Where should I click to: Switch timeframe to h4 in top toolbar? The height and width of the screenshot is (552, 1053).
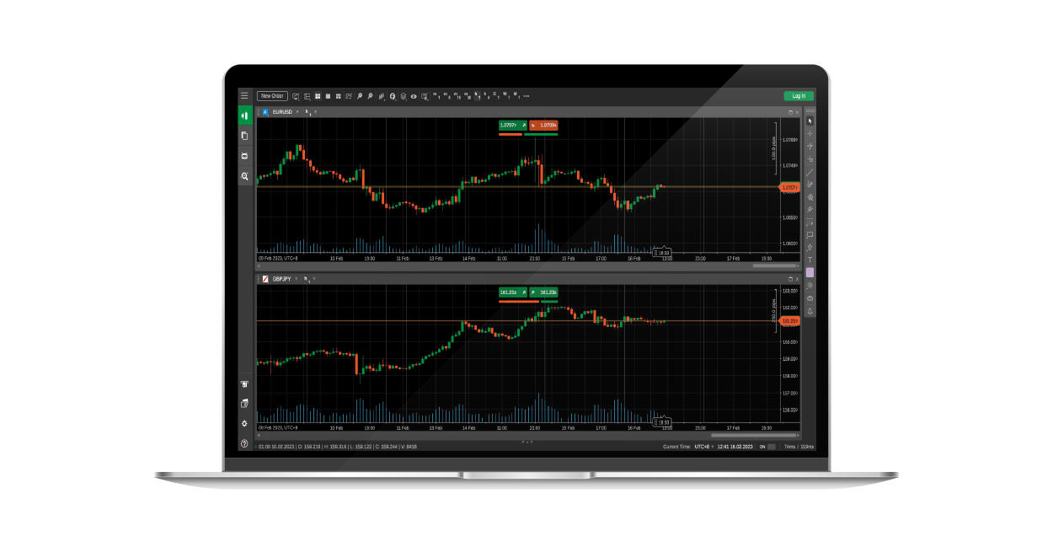tap(487, 96)
